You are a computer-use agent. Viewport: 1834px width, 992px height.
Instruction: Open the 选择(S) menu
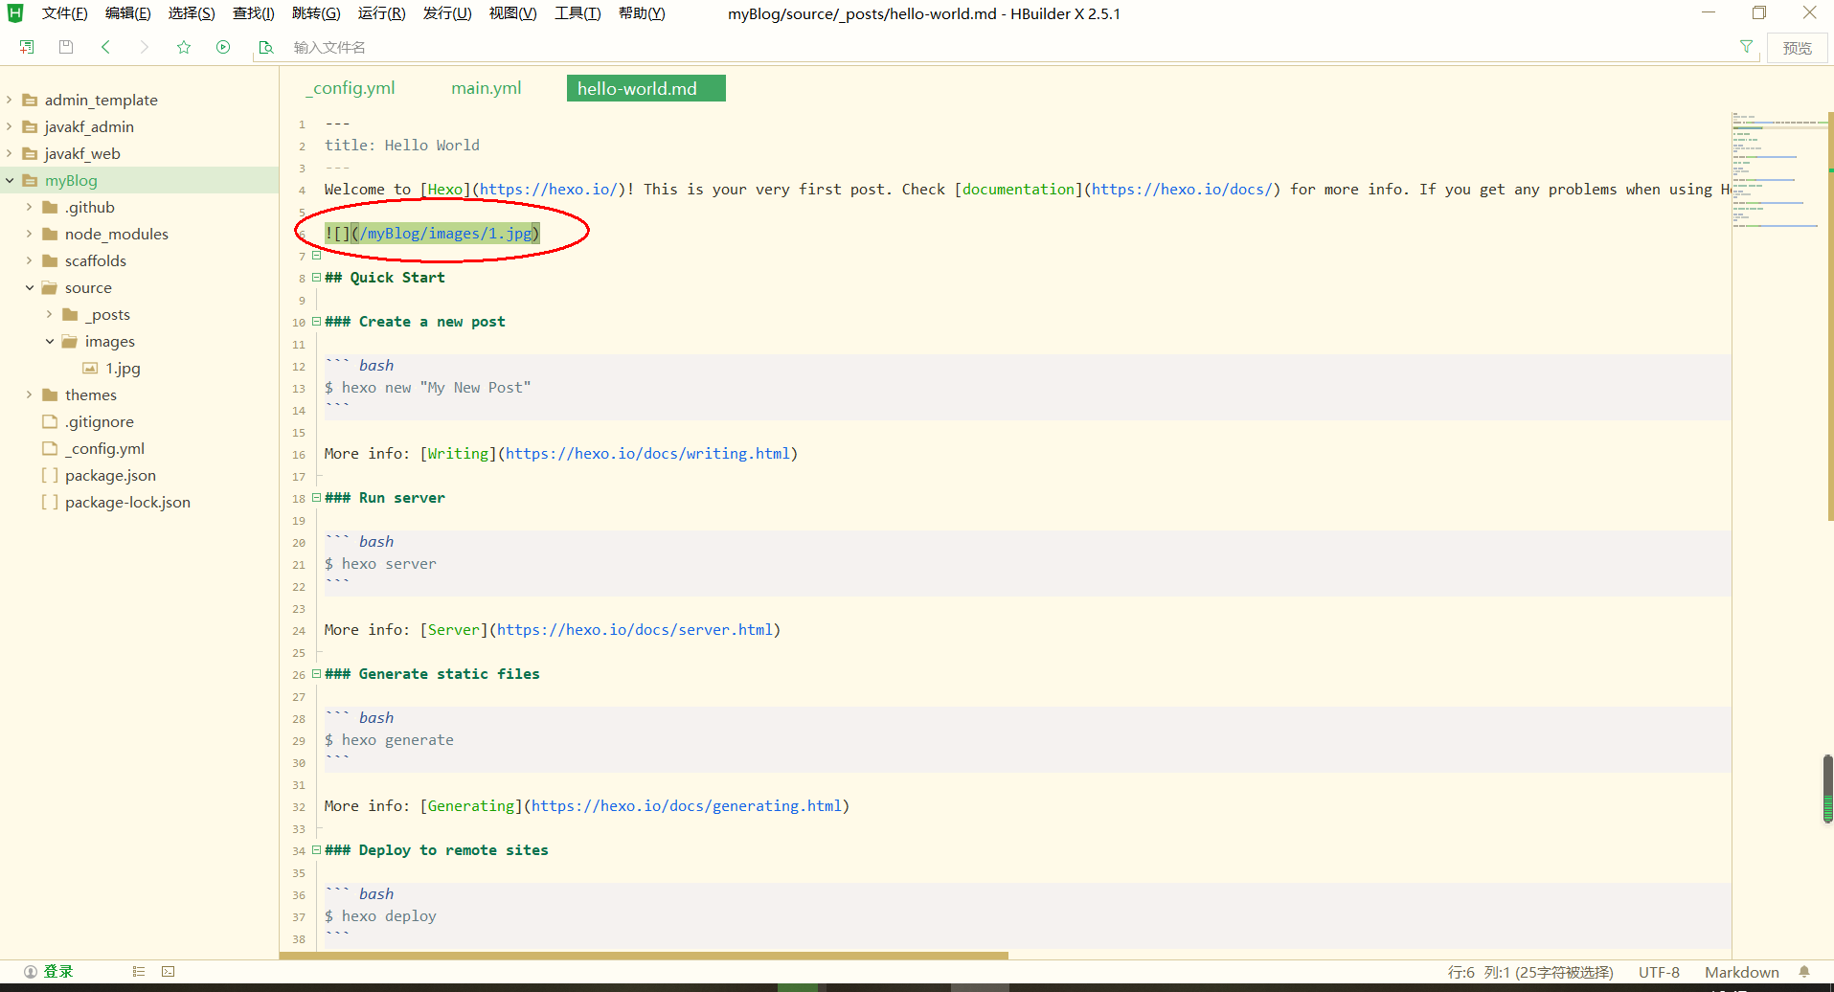[192, 13]
